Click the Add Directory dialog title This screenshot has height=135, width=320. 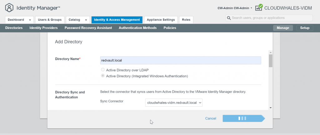point(68,42)
